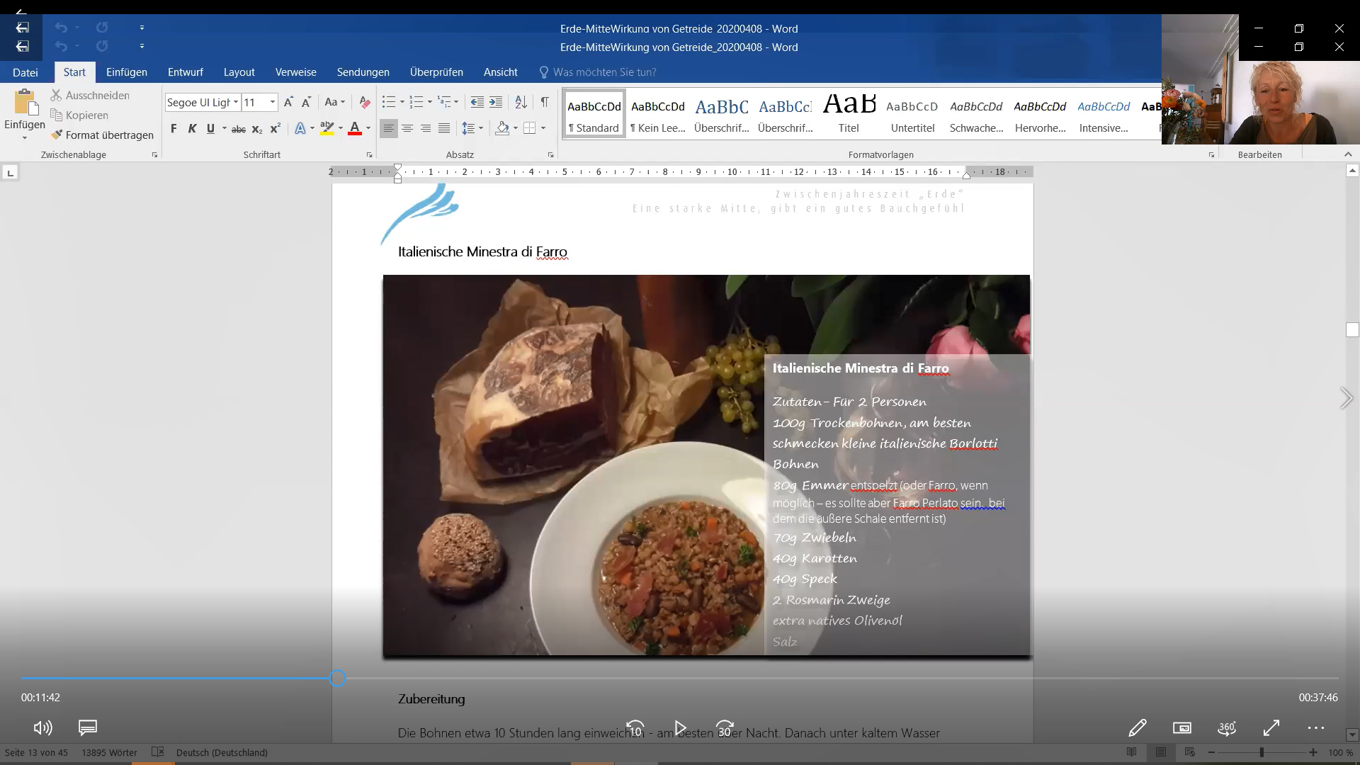Open the Datei tab
The height and width of the screenshot is (765, 1360).
tap(25, 72)
